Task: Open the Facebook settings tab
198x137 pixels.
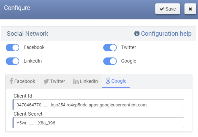Action: coord(22,81)
